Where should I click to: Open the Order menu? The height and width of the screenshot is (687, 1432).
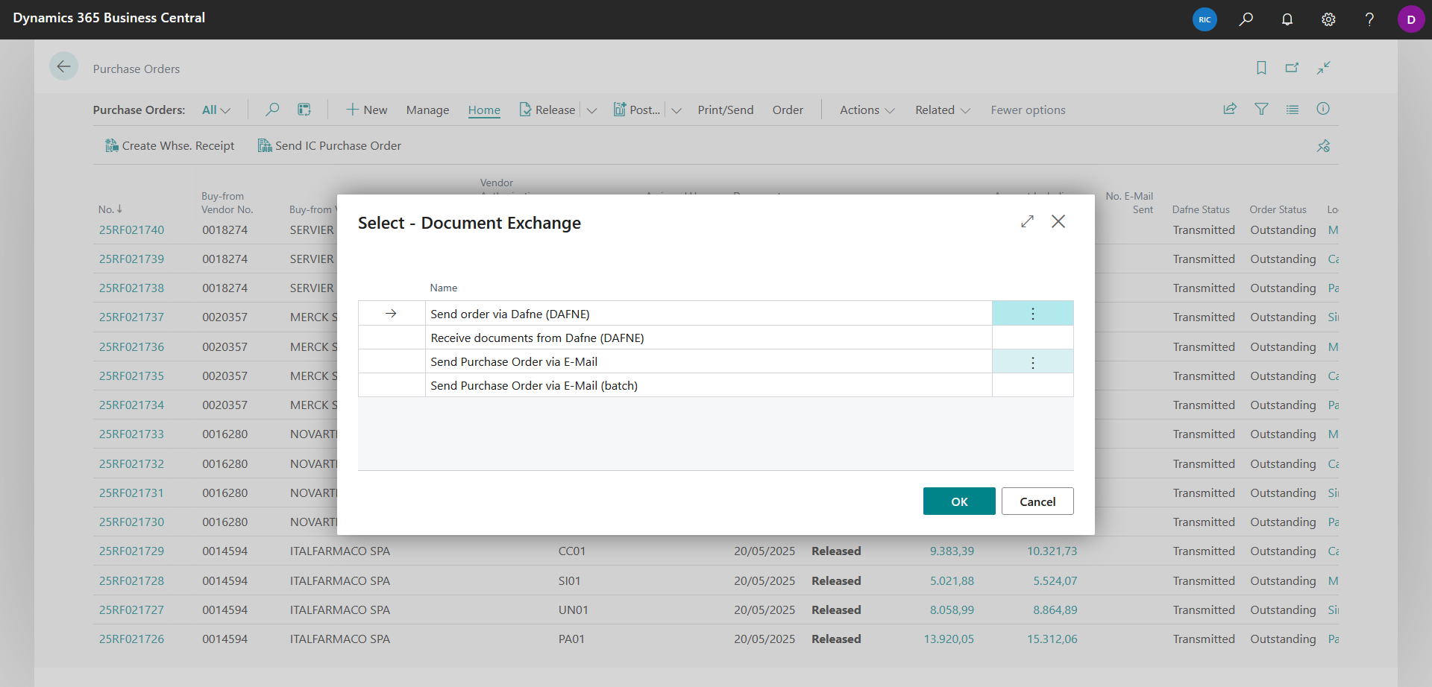(788, 110)
